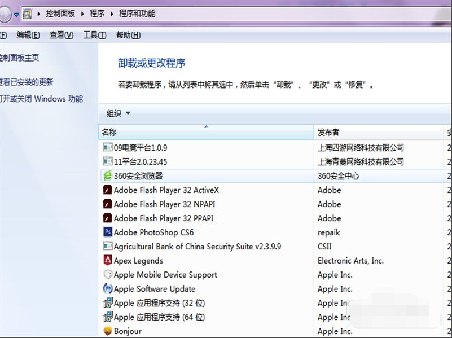Viewport: 452px width, 338px height.
Task: Select the Apple Software Update icon
Action: click(108, 289)
